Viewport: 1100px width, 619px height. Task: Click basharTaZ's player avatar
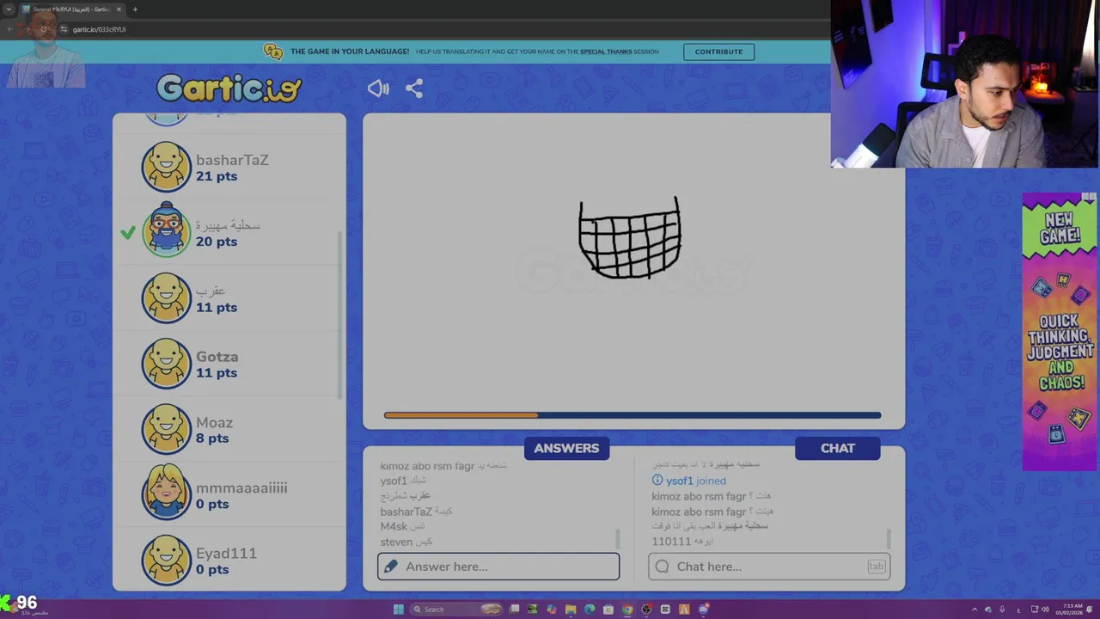[x=166, y=167]
